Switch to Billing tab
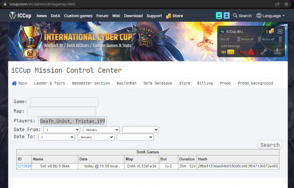The image size is (294, 188). coord(205,83)
